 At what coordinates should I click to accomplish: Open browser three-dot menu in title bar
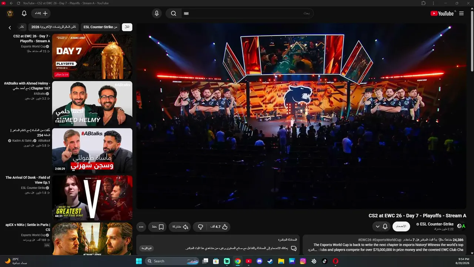point(433,3)
